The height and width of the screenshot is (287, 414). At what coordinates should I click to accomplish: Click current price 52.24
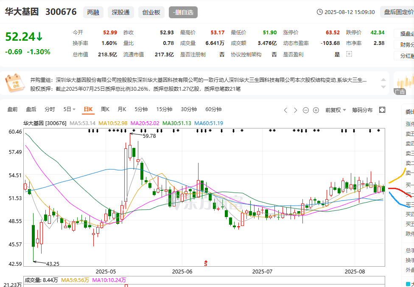click(20, 36)
